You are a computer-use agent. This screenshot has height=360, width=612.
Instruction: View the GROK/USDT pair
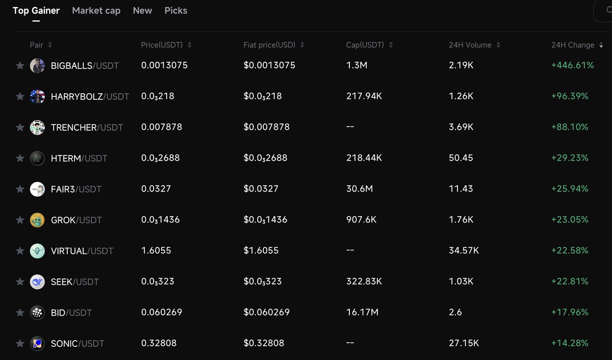76,220
